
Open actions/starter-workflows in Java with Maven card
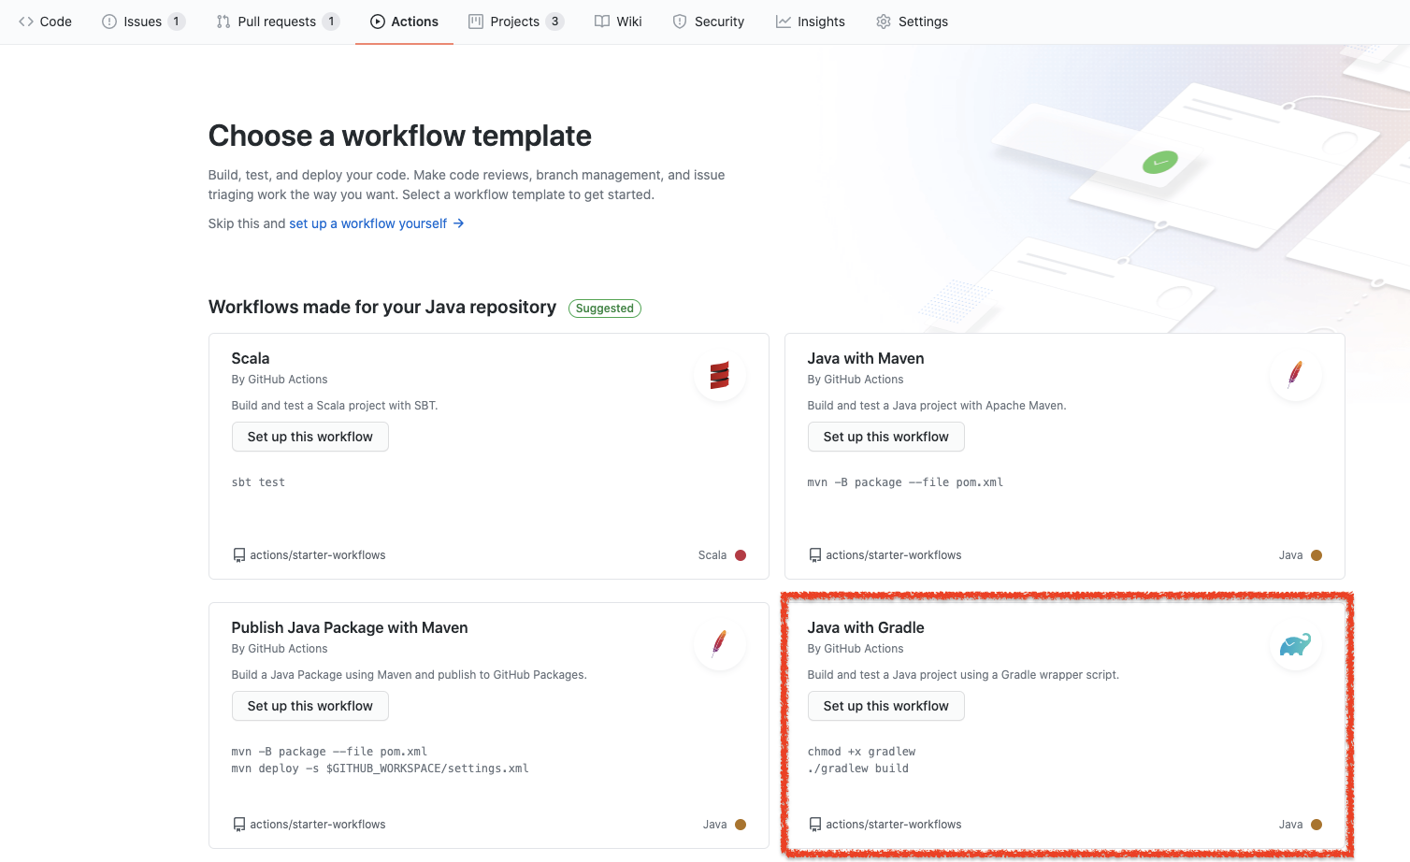[x=894, y=555]
